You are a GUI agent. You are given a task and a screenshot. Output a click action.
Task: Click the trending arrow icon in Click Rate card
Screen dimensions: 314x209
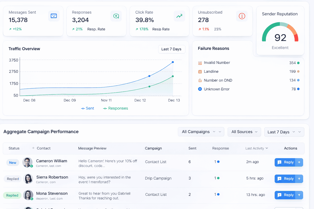179,16
